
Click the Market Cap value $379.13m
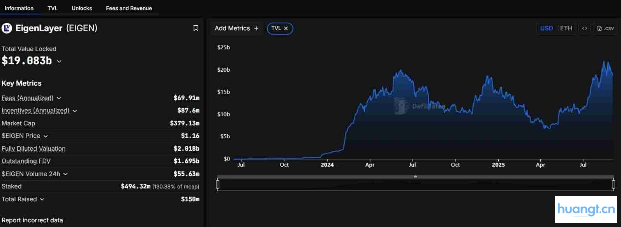click(x=185, y=123)
